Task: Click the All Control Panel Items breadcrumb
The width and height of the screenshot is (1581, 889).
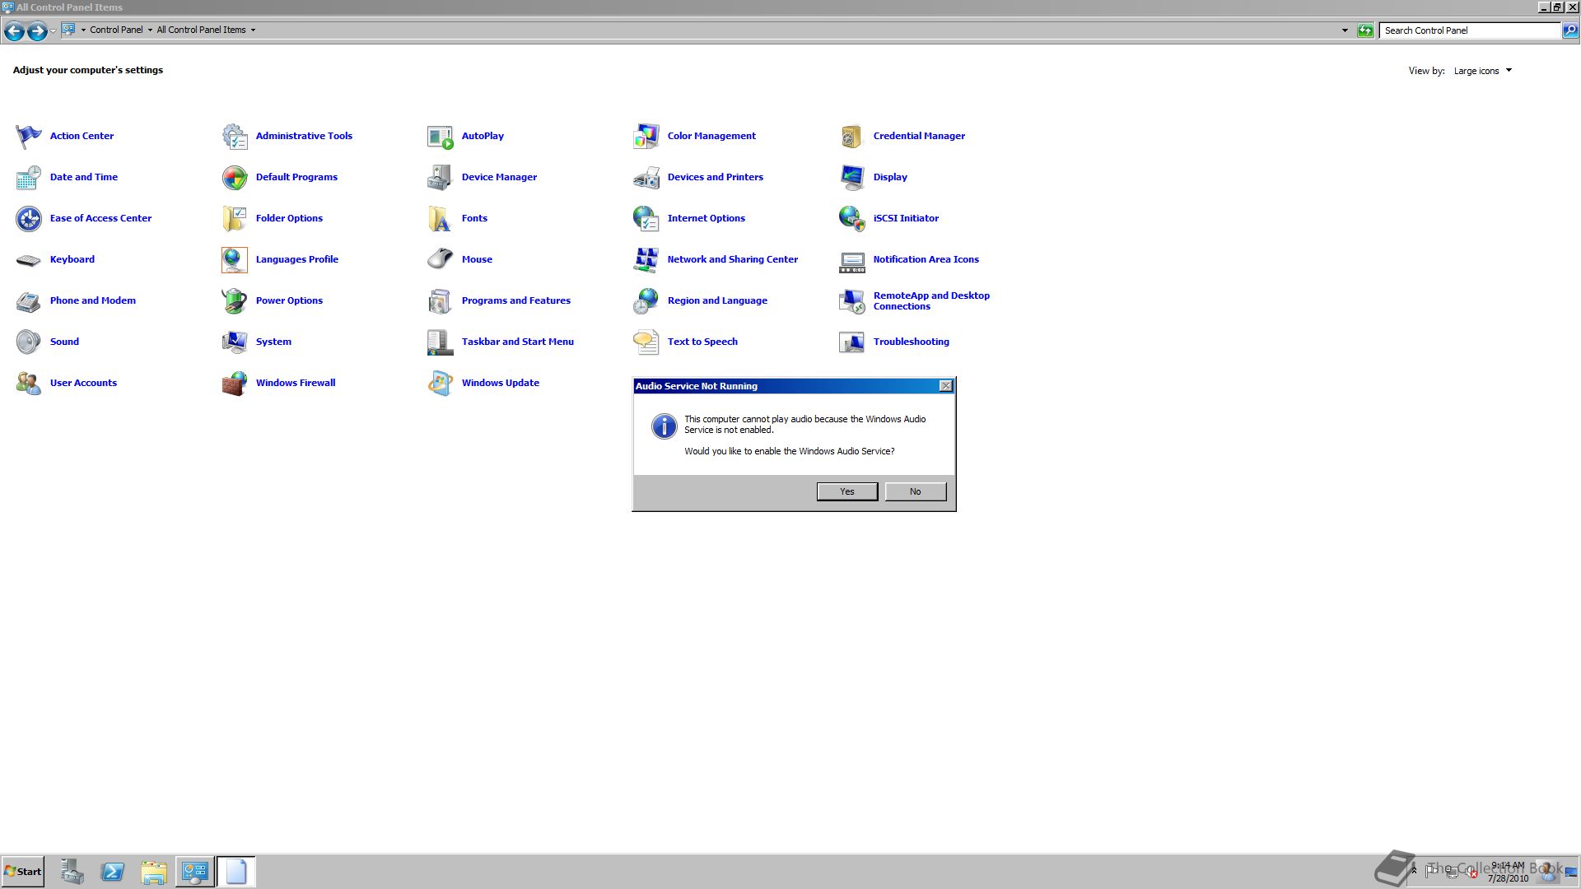Action: [x=201, y=30]
